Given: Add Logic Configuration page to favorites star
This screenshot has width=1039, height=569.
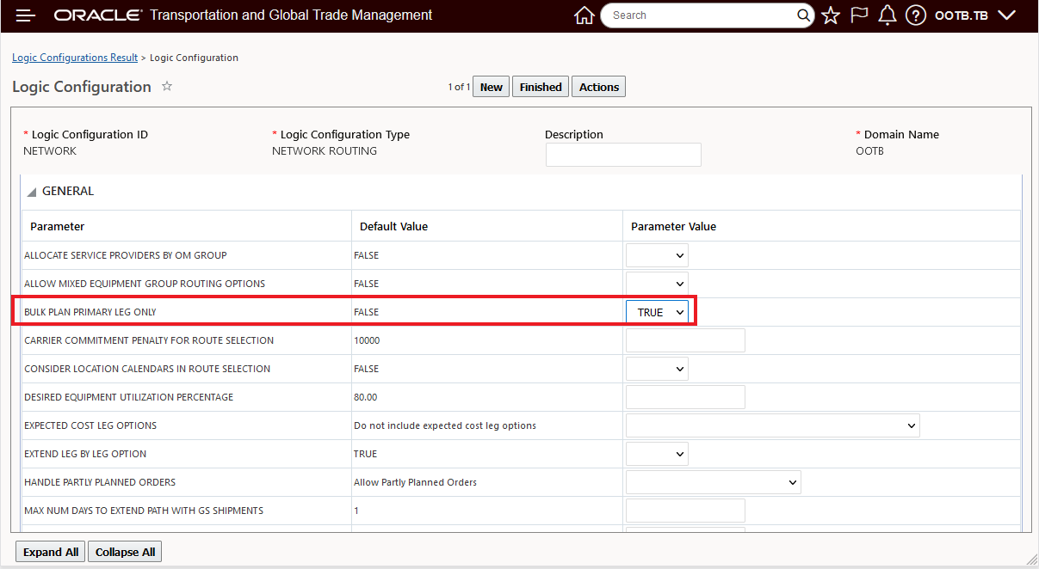Looking at the screenshot, I should [167, 87].
